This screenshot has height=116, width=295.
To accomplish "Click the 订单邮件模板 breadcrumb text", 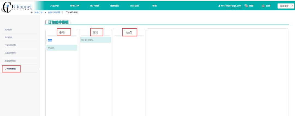I will (x=72, y=12).
